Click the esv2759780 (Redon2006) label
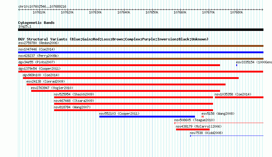The height and width of the screenshot is (157, 272). 39,43
